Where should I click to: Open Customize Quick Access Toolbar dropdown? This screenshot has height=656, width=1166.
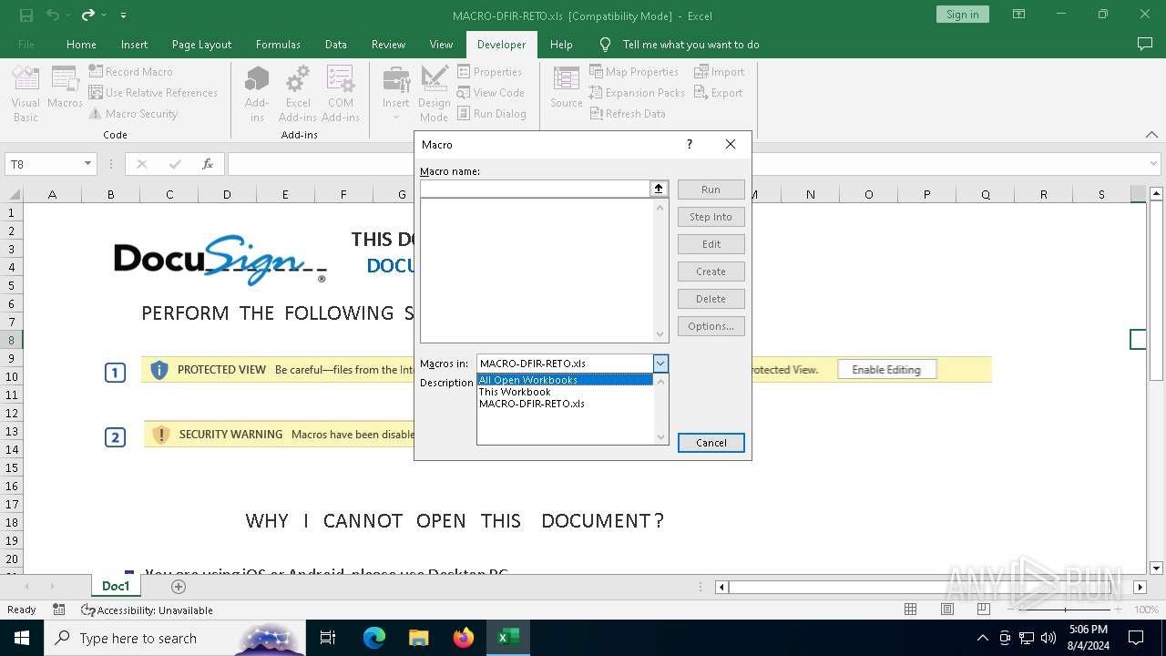[x=123, y=15]
